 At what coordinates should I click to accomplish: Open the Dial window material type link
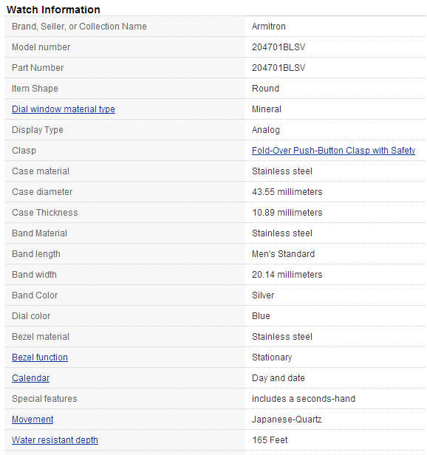click(64, 109)
